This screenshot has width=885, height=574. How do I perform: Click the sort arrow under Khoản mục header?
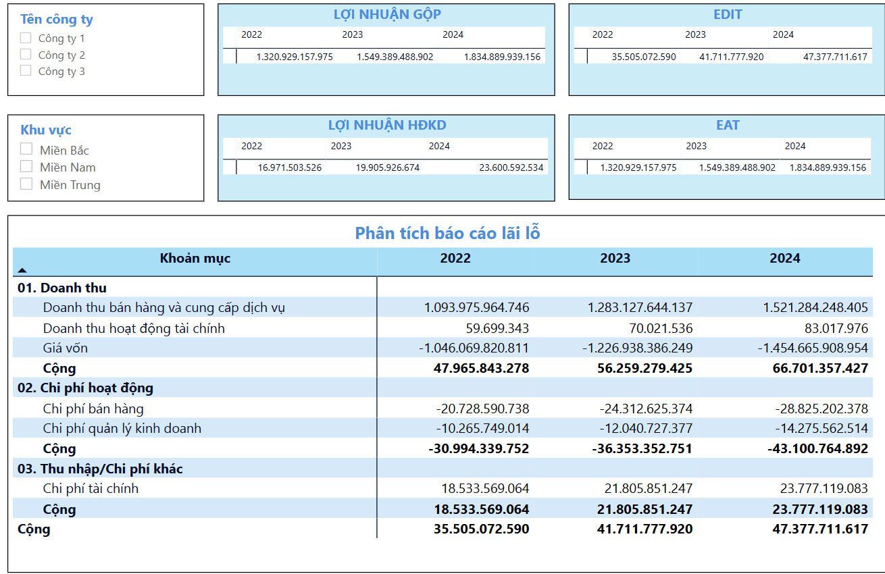[22, 270]
